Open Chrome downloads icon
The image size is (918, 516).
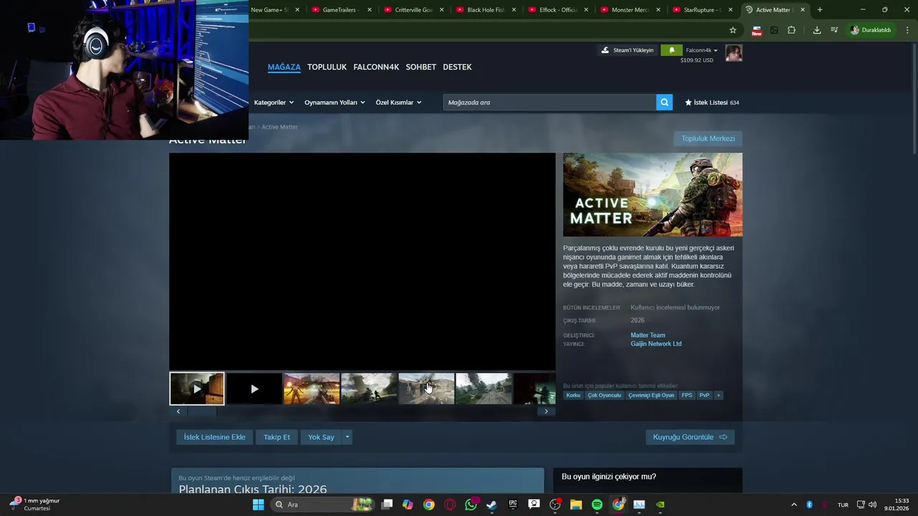click(x=817, y=30)
